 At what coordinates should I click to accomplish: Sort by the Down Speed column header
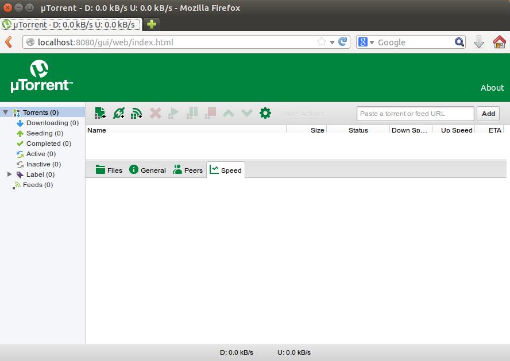411,130
